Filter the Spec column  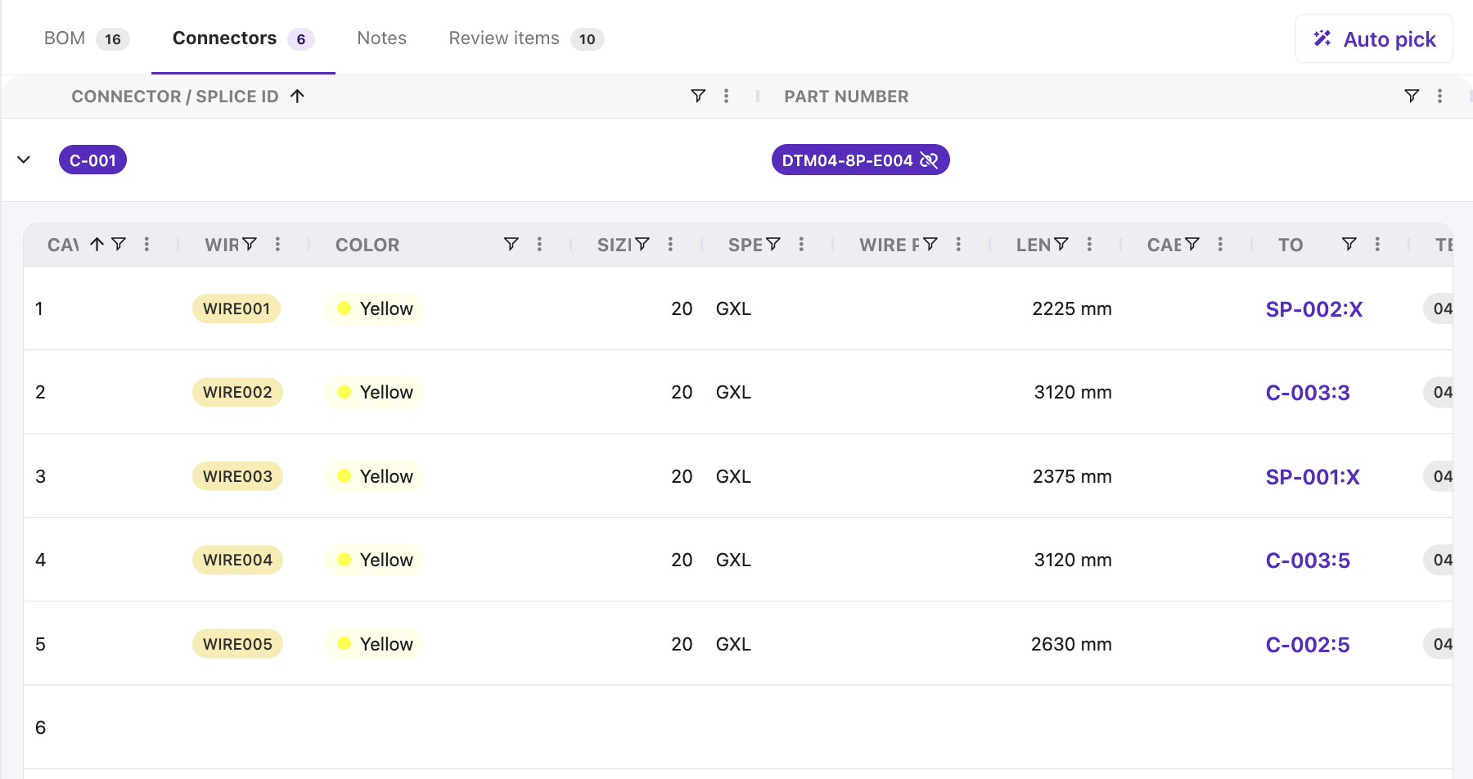click(773, 244)
